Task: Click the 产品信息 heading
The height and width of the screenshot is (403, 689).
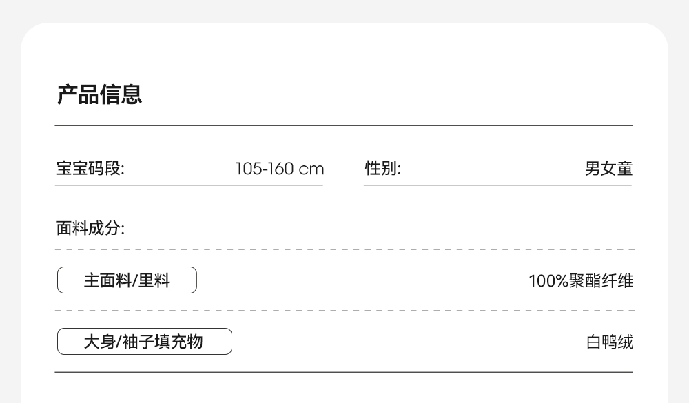Action: (99, 94)
